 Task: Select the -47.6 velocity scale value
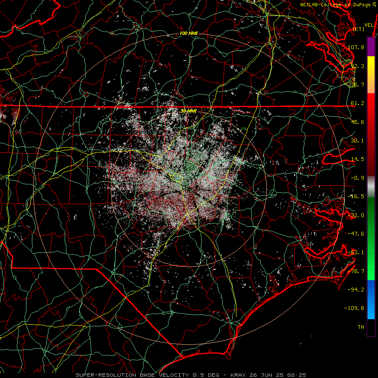click(356, 234)
